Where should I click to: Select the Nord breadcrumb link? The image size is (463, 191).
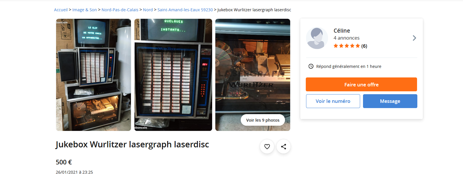point(148,10)
